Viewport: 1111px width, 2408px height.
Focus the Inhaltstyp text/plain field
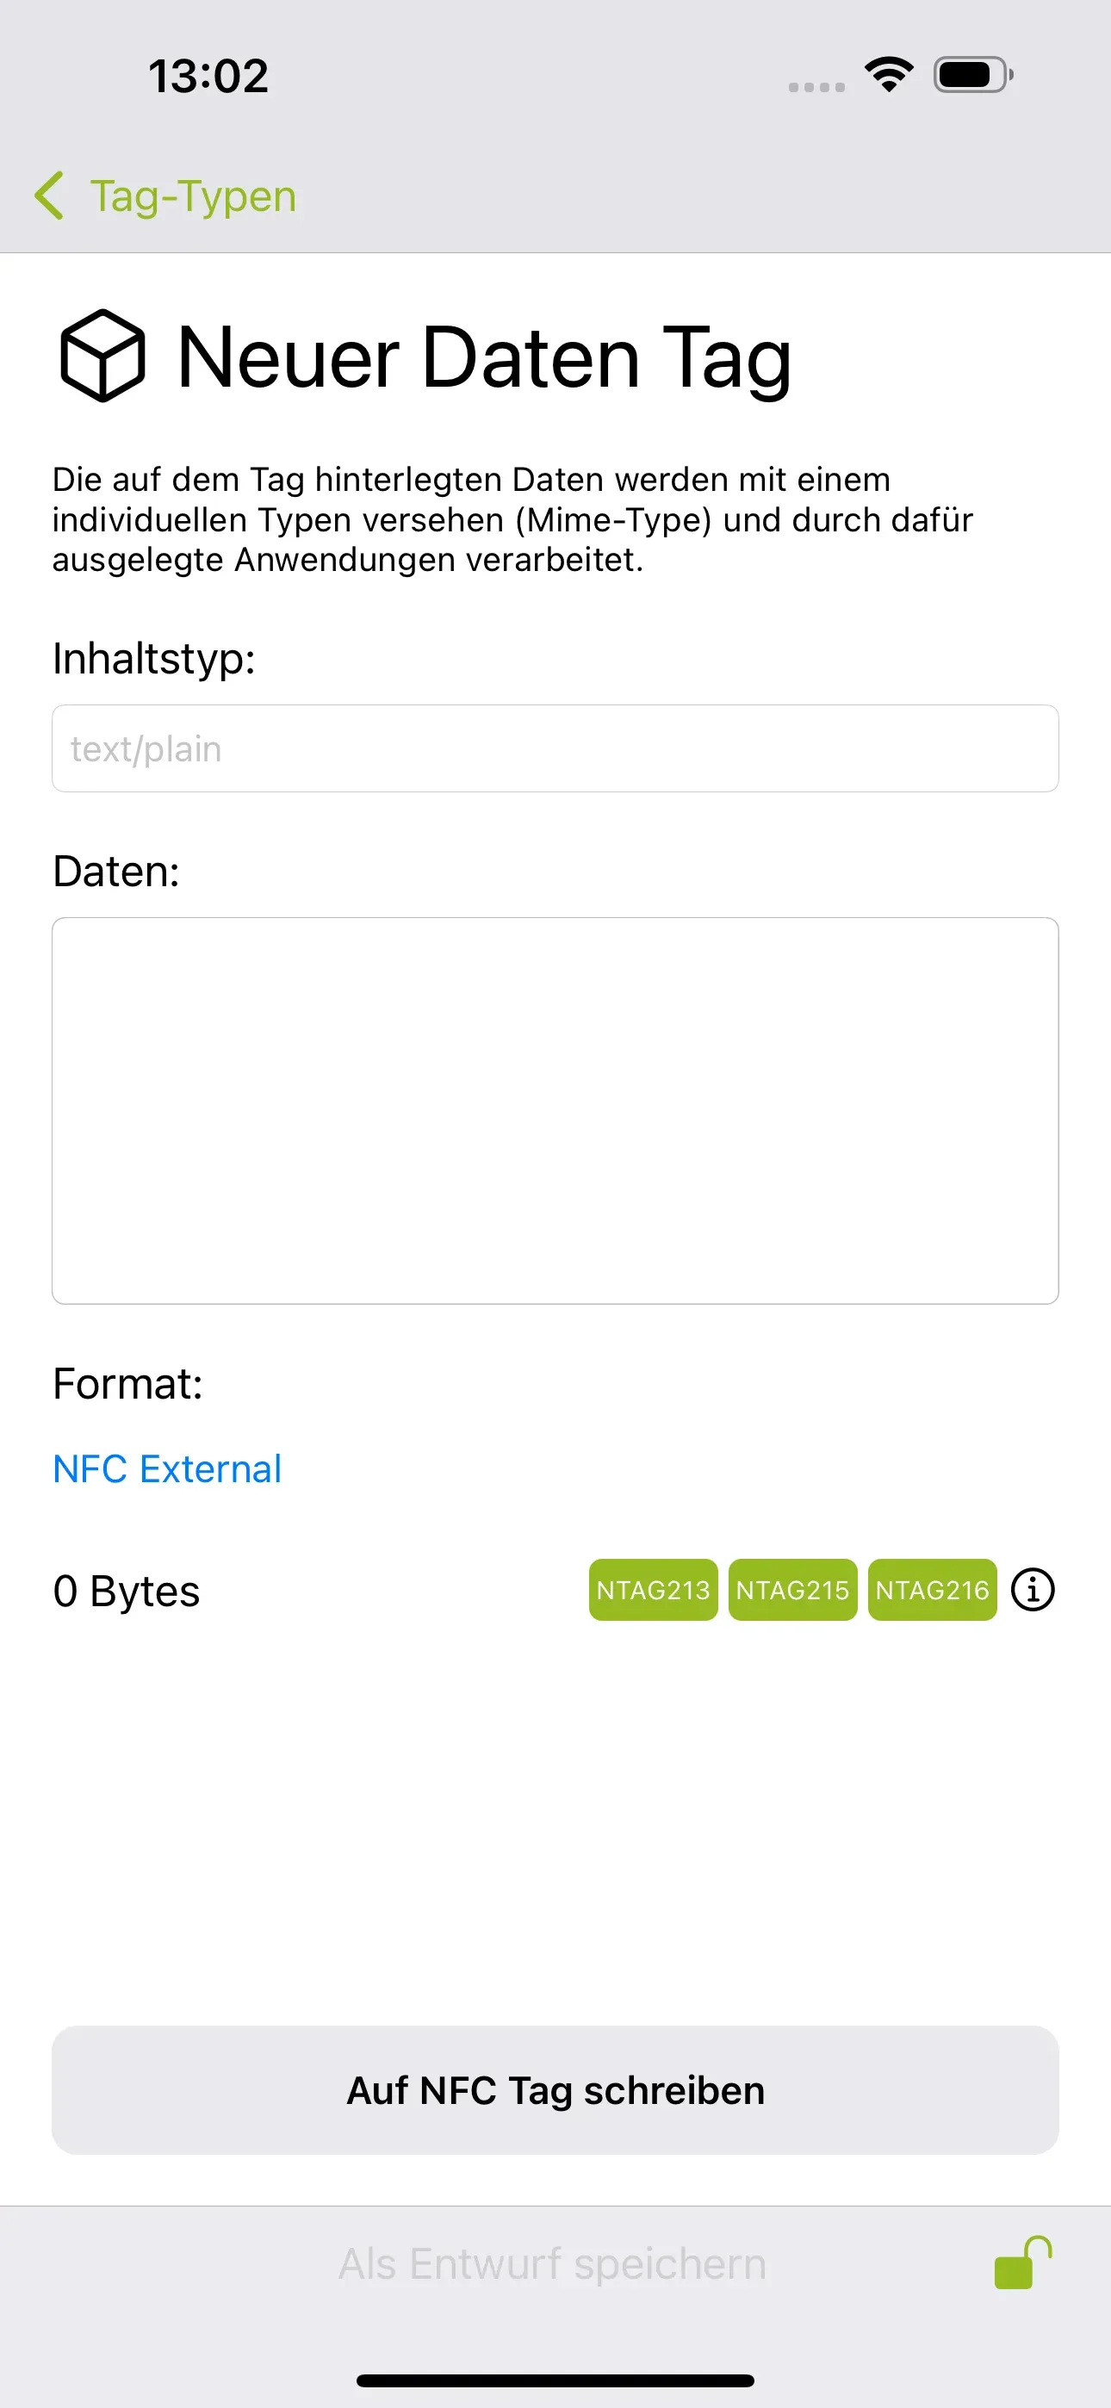pos(555,748)
